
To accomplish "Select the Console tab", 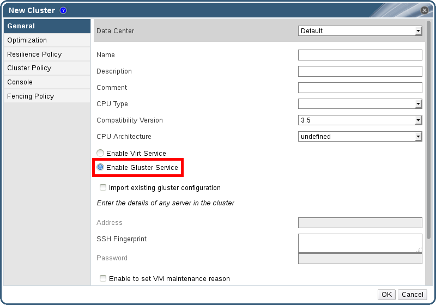I will pos(20,82).
